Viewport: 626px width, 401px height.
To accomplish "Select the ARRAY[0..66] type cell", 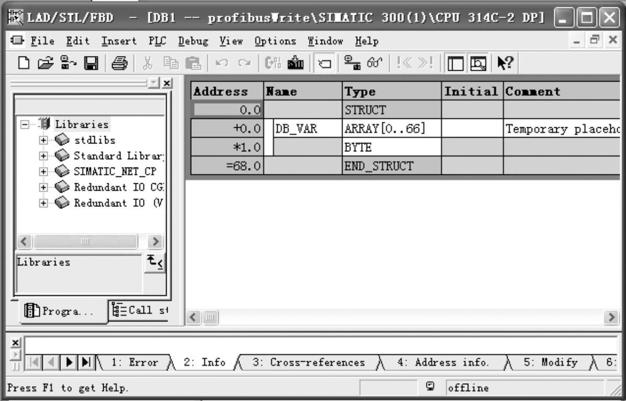I will [392, 128].
